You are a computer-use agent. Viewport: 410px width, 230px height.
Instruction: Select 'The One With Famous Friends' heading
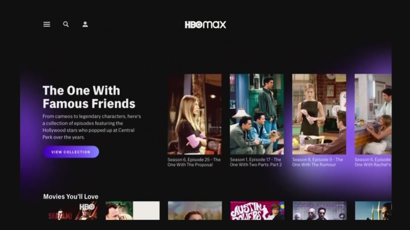[x=89, y=97]
